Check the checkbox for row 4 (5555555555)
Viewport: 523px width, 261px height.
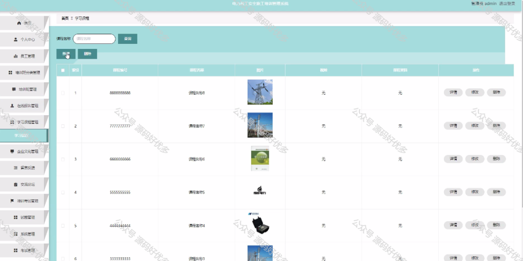click(x=63, y=192)
